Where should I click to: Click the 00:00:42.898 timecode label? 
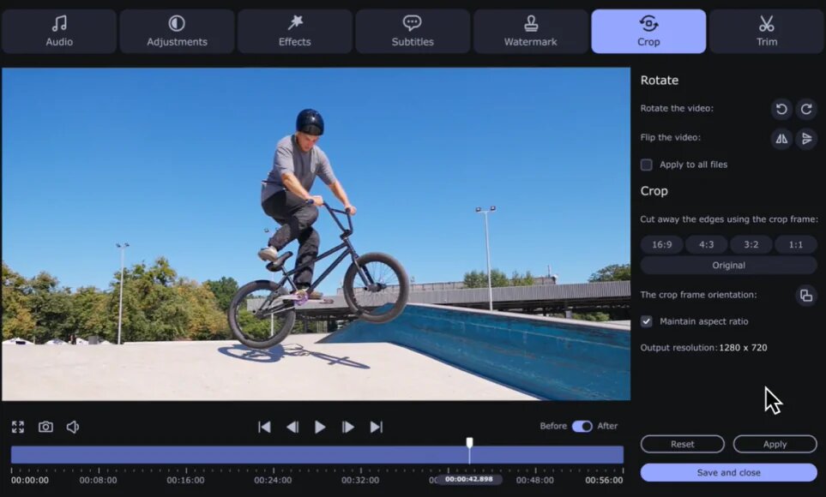[x=469, y=479]
